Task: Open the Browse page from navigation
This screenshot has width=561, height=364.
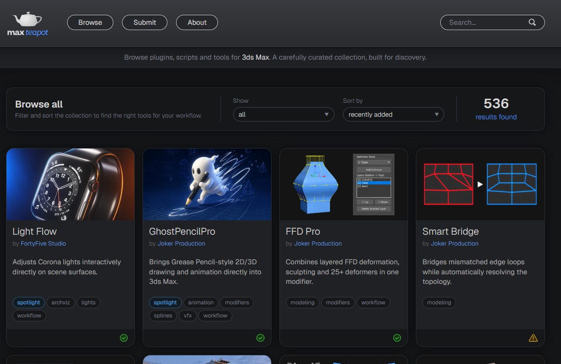Action: click(90, 23)
